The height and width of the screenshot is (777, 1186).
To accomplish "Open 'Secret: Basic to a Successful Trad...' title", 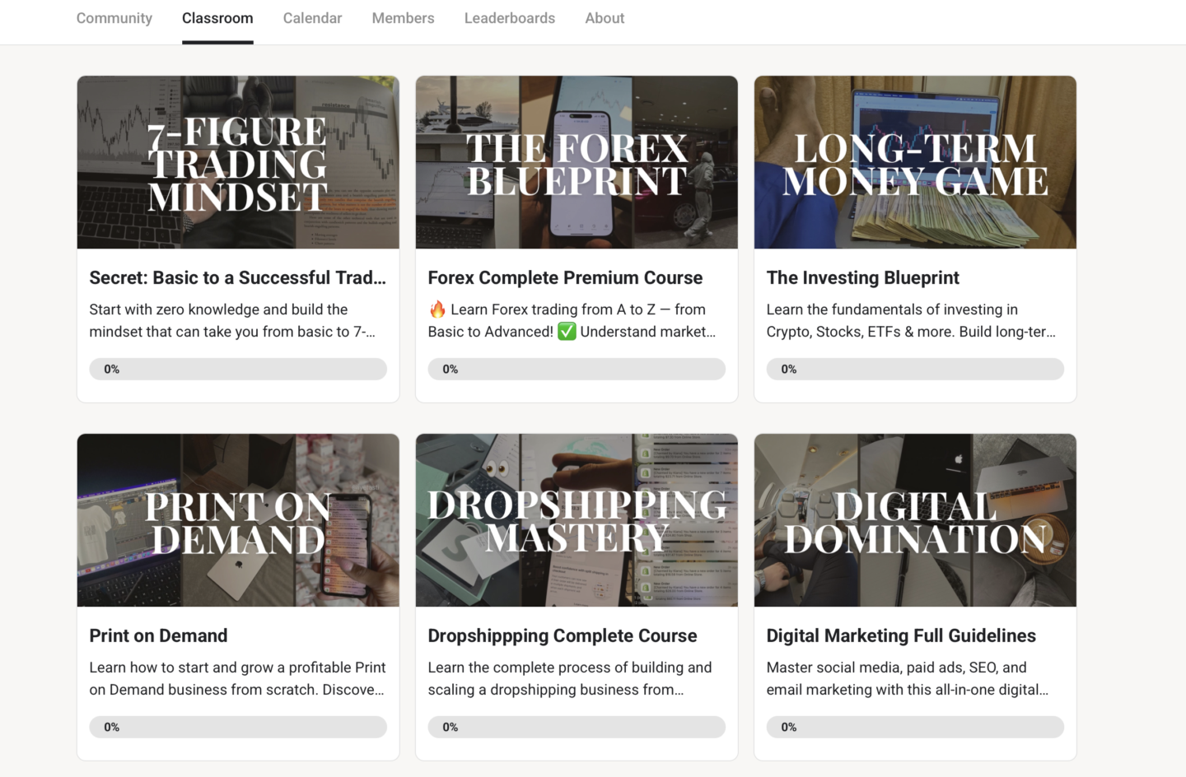I will pos(237,278).
